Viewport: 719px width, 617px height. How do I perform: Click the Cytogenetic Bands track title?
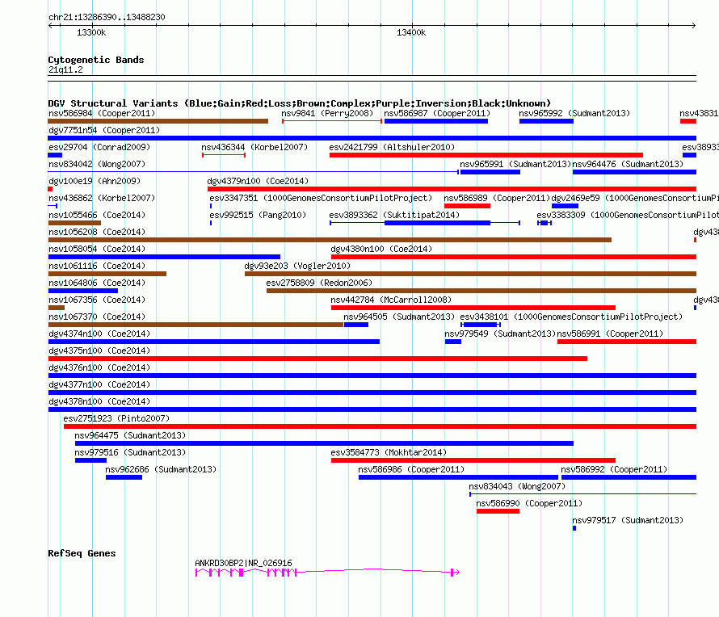(96, 60)
